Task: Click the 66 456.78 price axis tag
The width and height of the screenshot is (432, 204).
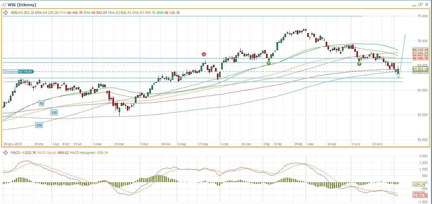Action: click(420, 58)
